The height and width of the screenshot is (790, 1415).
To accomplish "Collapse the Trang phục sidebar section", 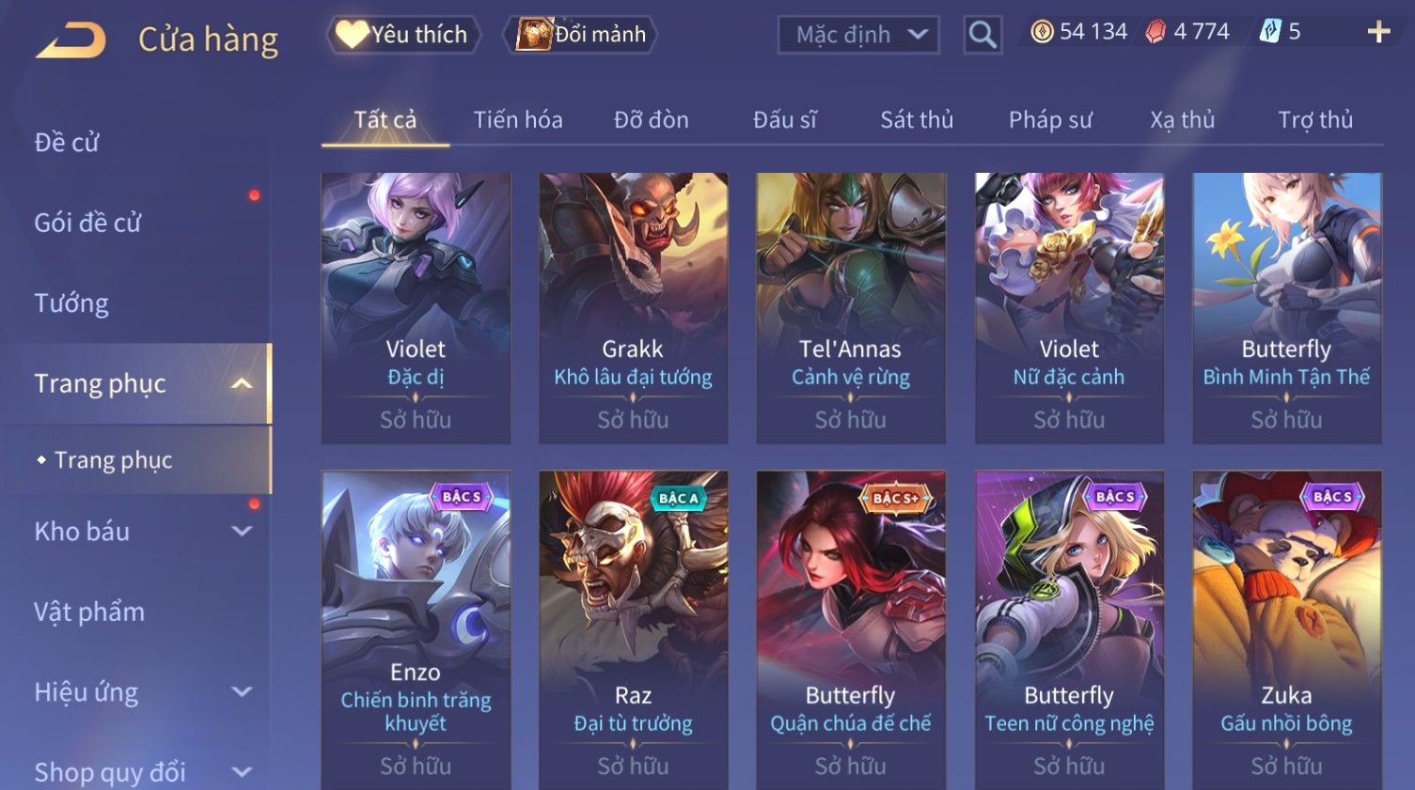I will (242, 383).
